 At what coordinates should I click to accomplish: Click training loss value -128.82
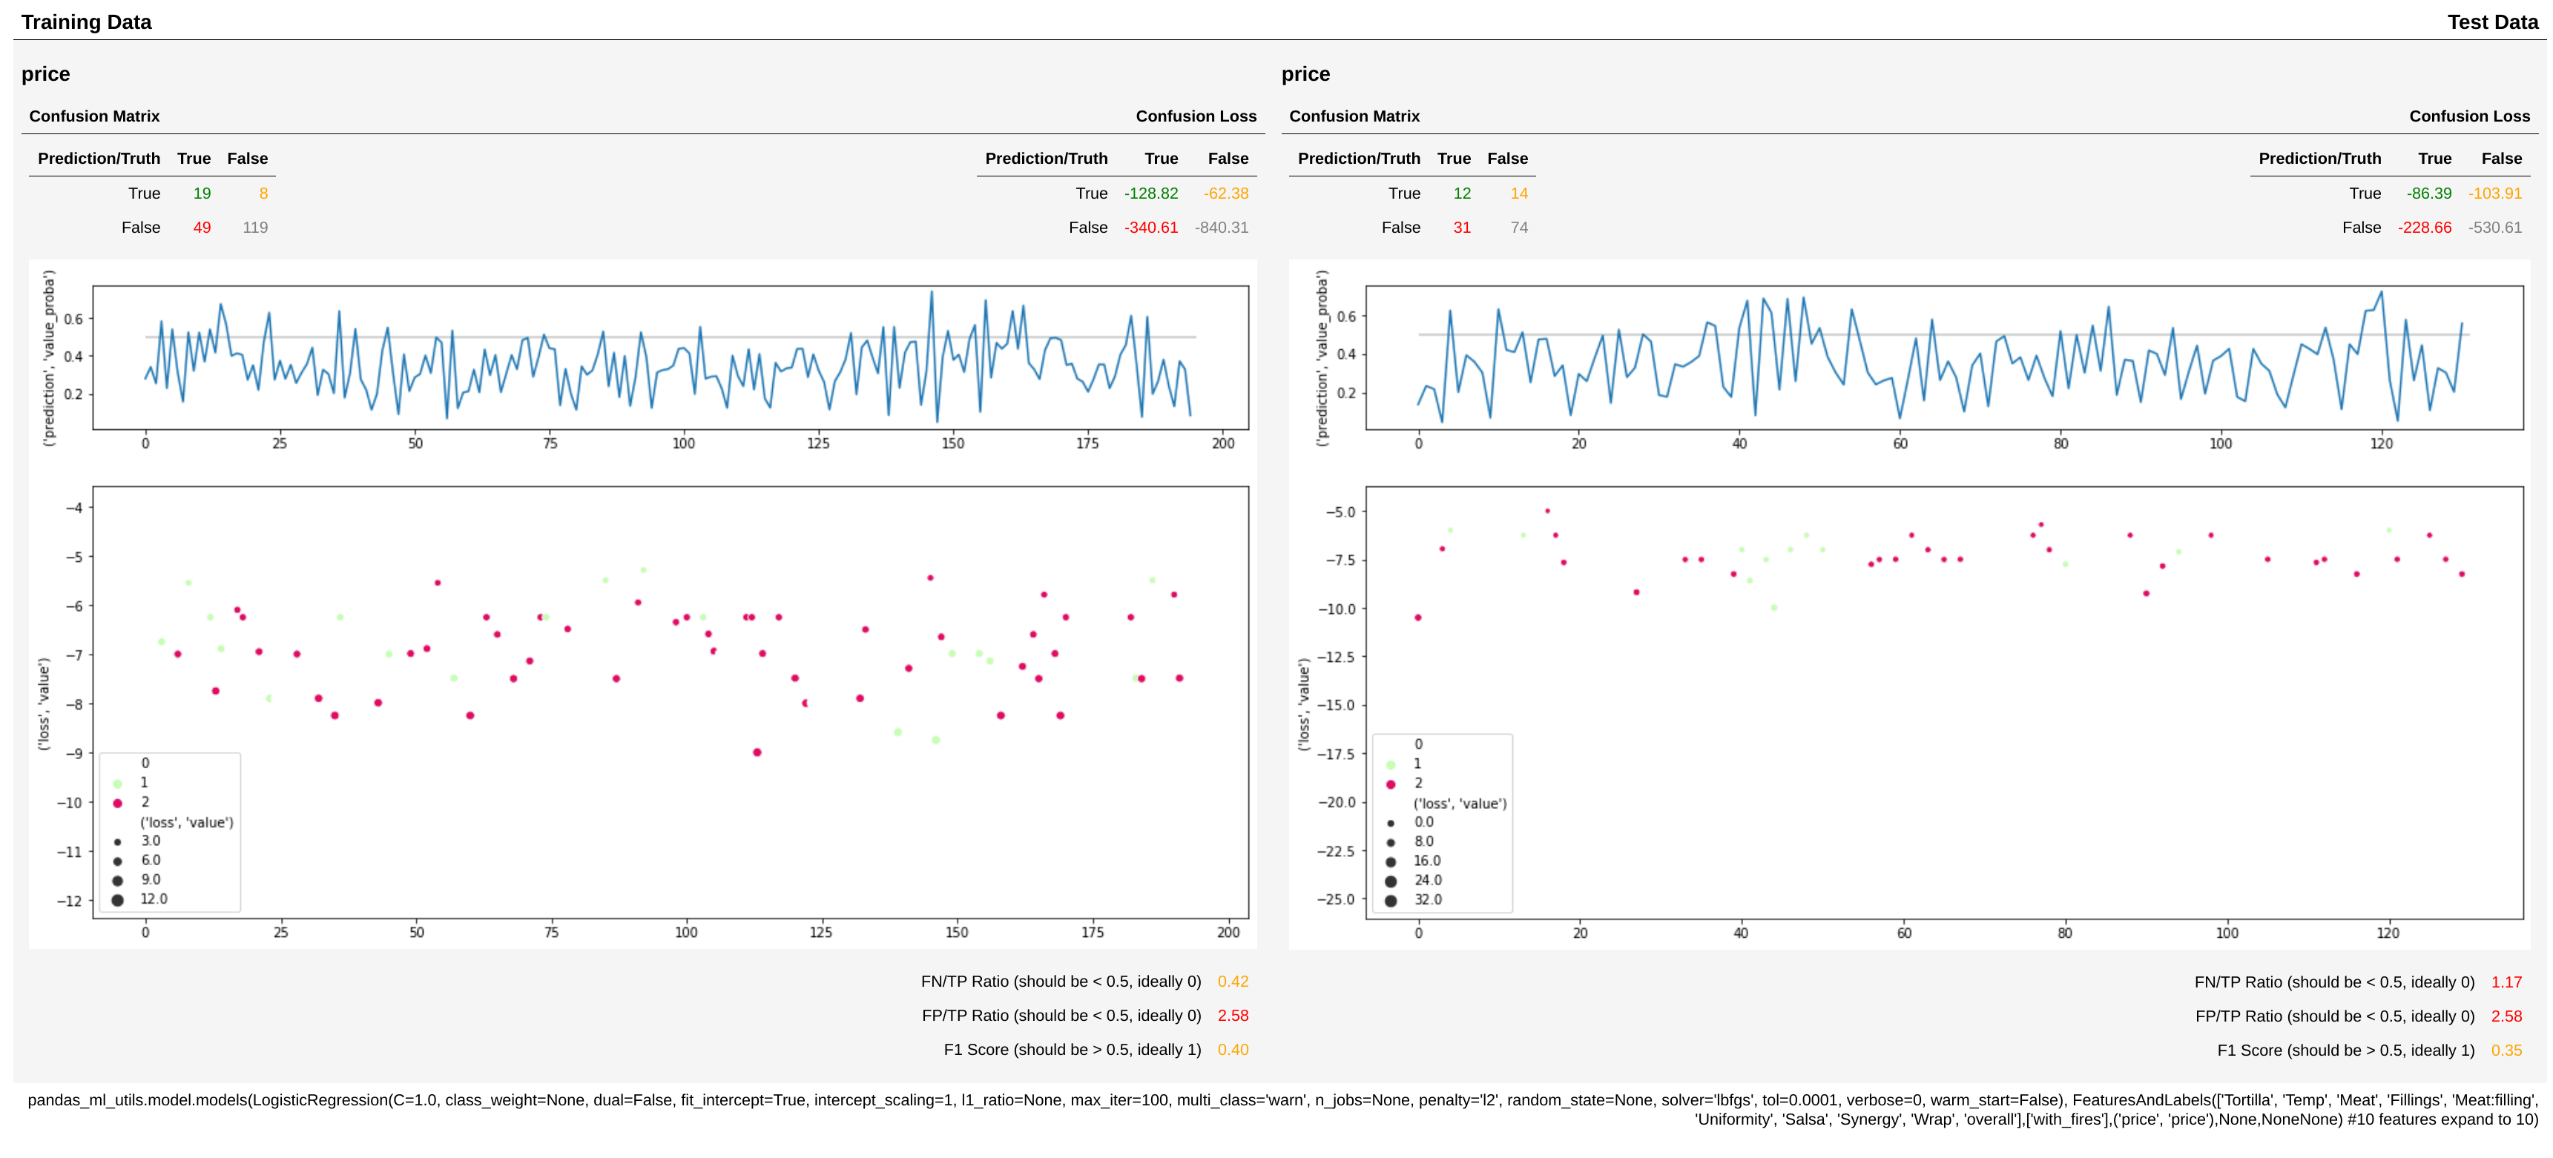[x=1150, y=193]
